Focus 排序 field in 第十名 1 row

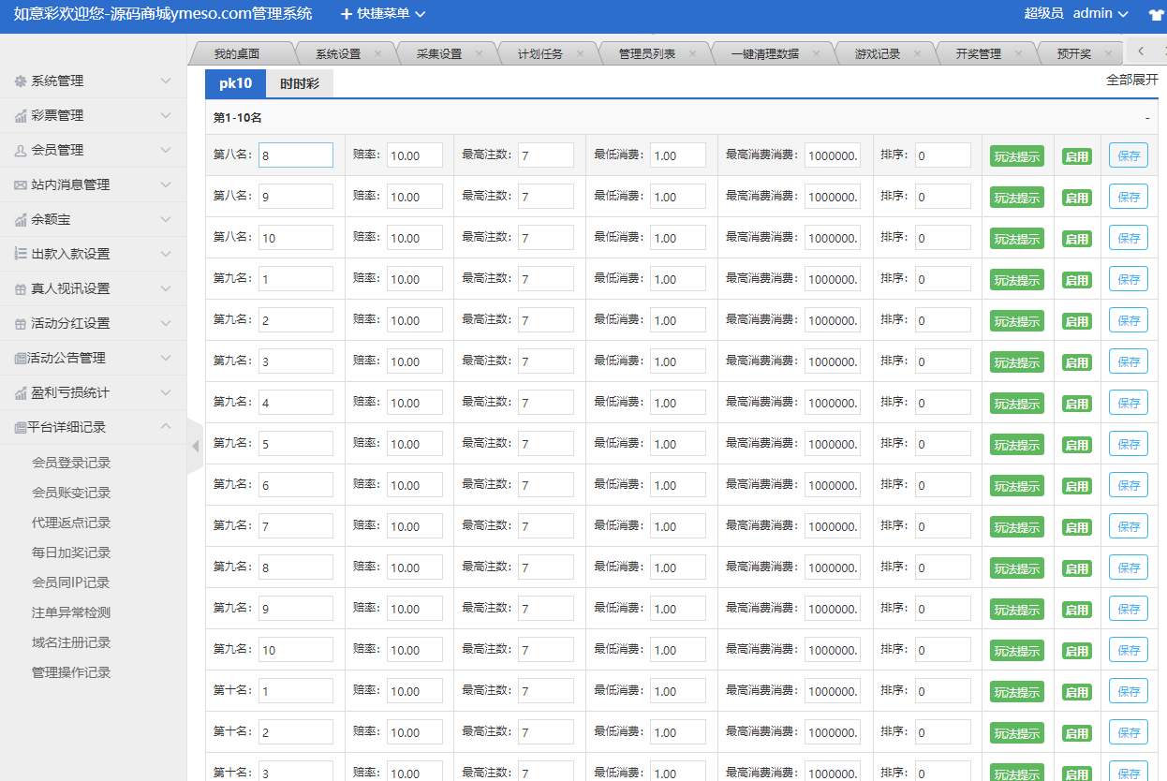[x=943, y=691]
